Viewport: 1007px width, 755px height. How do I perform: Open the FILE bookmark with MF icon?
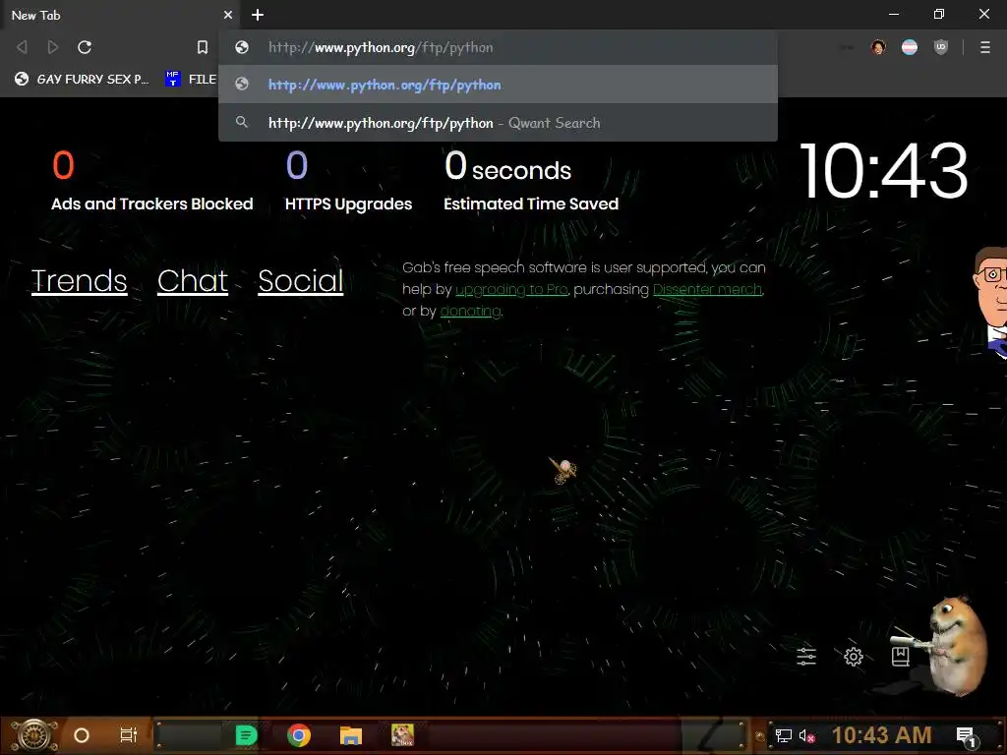[x=191, y=79]
